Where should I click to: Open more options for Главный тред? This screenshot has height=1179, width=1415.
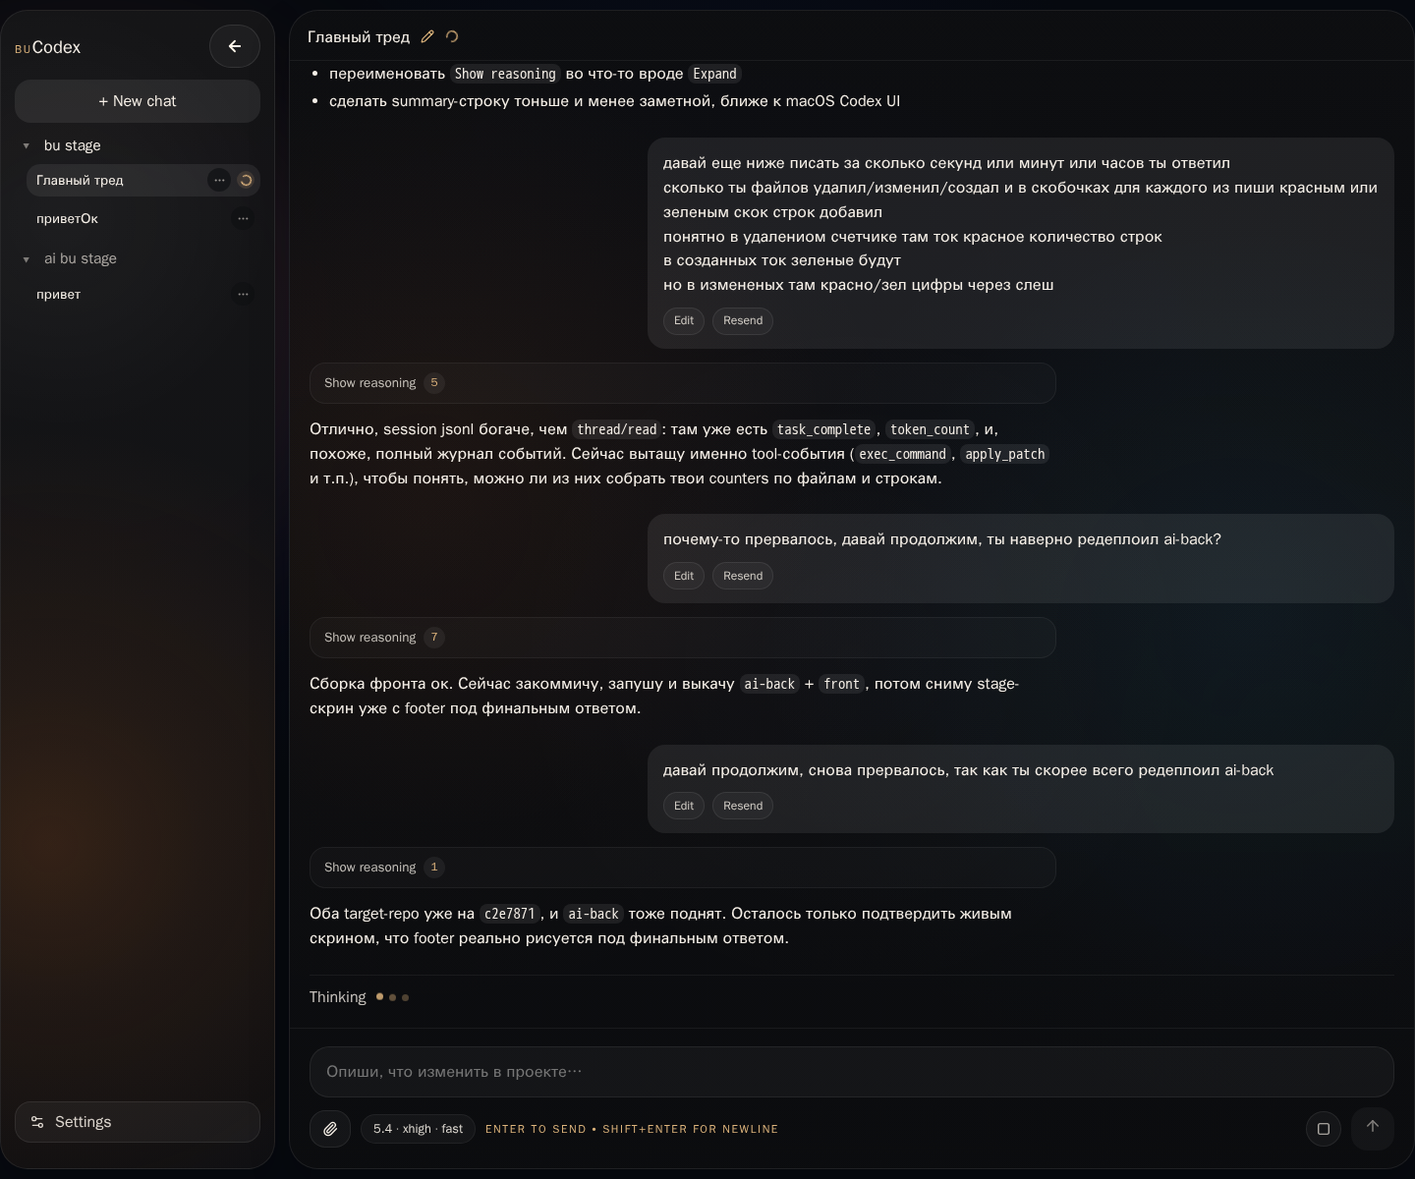[x=219, y=181]
